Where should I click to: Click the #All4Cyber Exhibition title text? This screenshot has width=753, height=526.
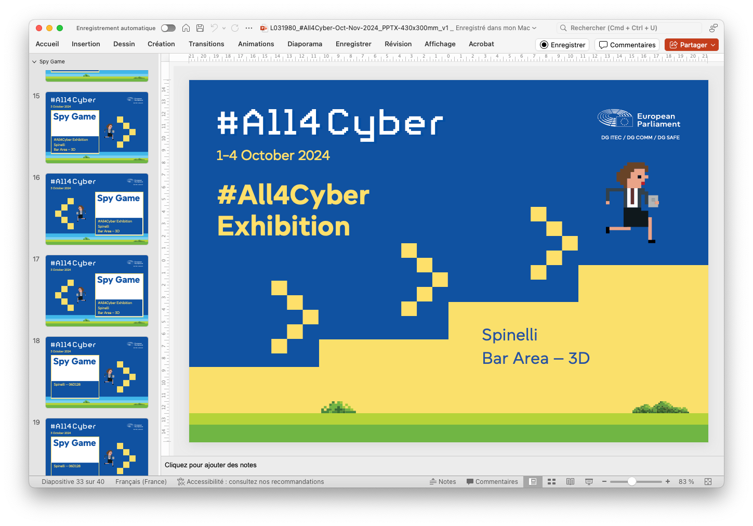pyautogui.click(x=293, y=211)
